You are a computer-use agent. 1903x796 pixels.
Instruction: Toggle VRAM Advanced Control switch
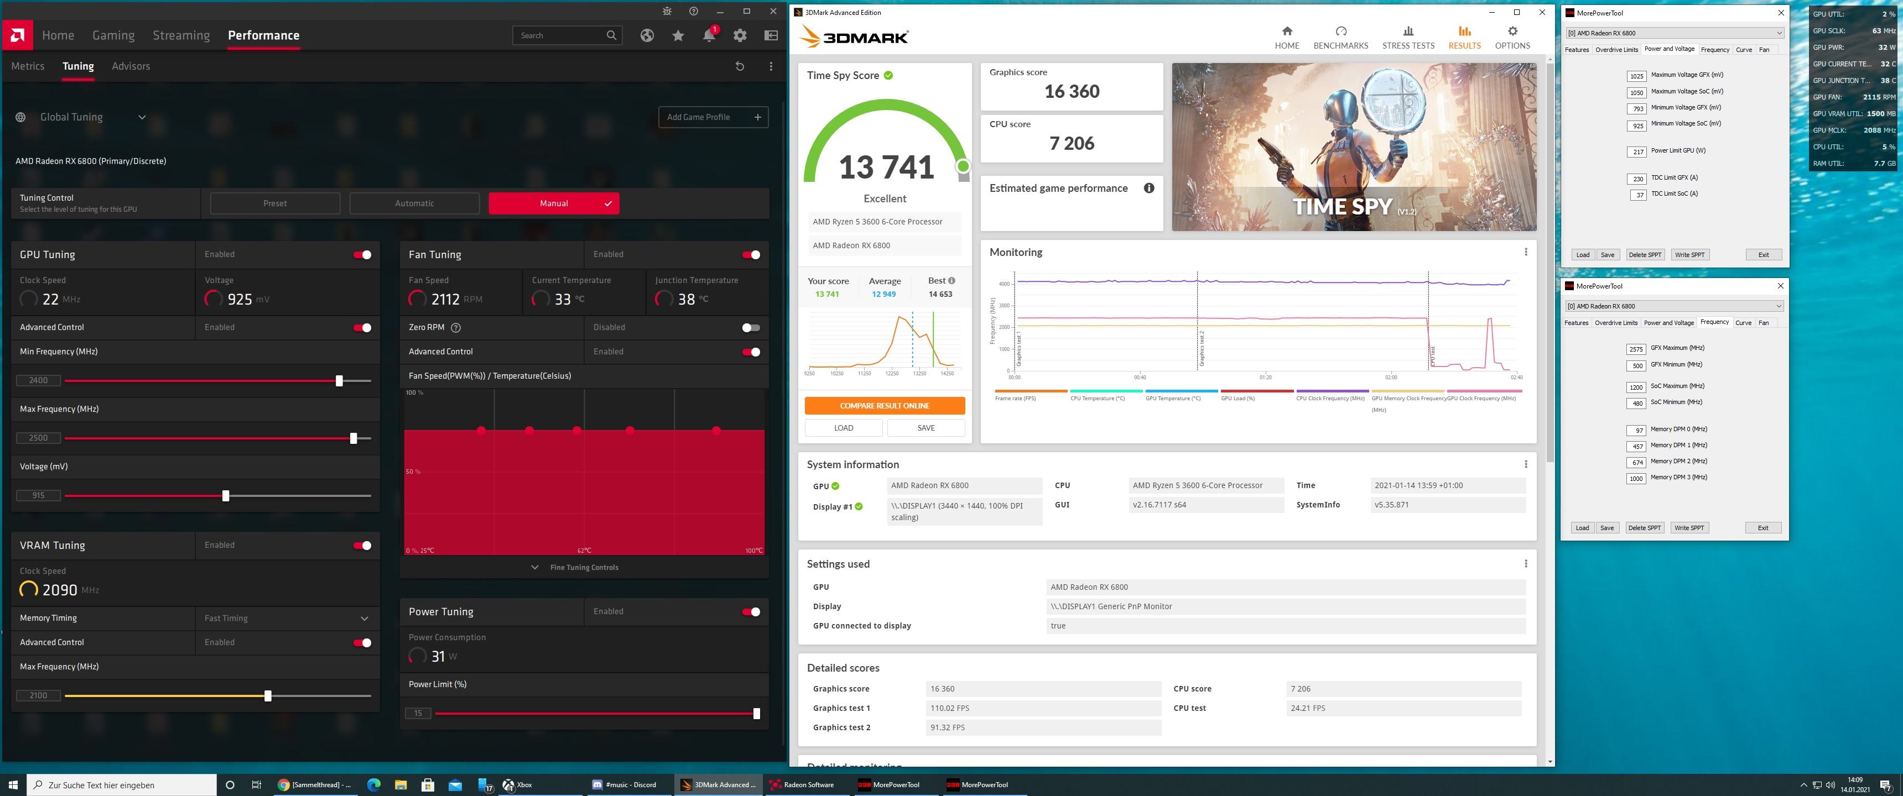coord(362,643)
